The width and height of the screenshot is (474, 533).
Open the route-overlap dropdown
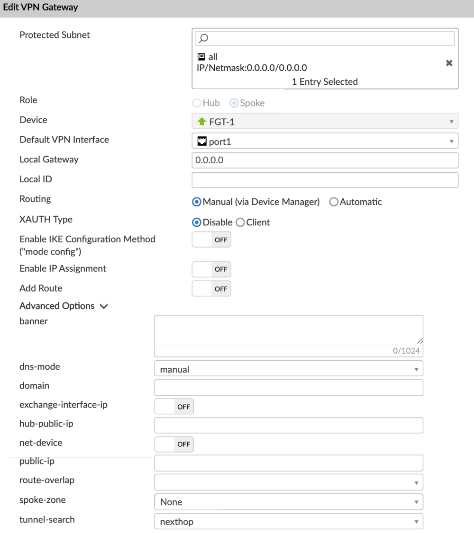click(418, 482)
